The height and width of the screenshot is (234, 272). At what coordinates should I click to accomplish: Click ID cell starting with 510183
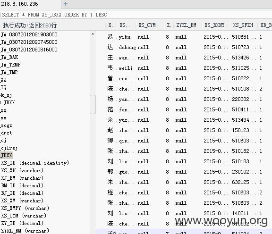coord(244,161)
